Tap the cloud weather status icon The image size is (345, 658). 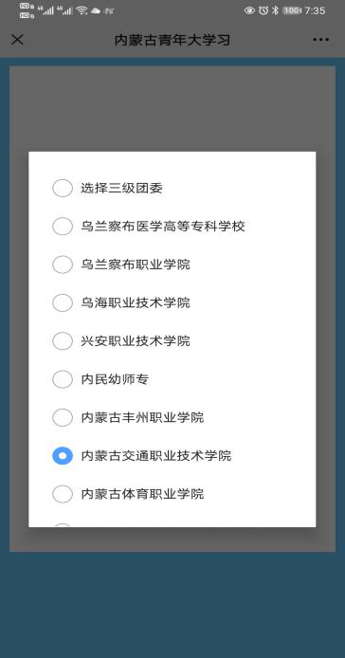[x=96, y=11]
